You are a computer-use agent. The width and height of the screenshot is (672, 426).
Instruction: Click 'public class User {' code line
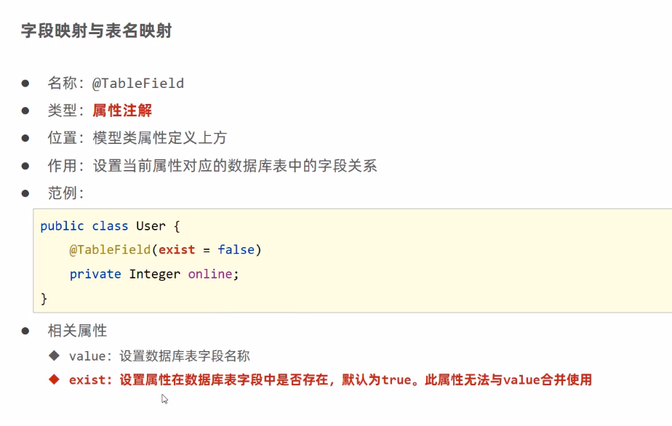point(110,226)
